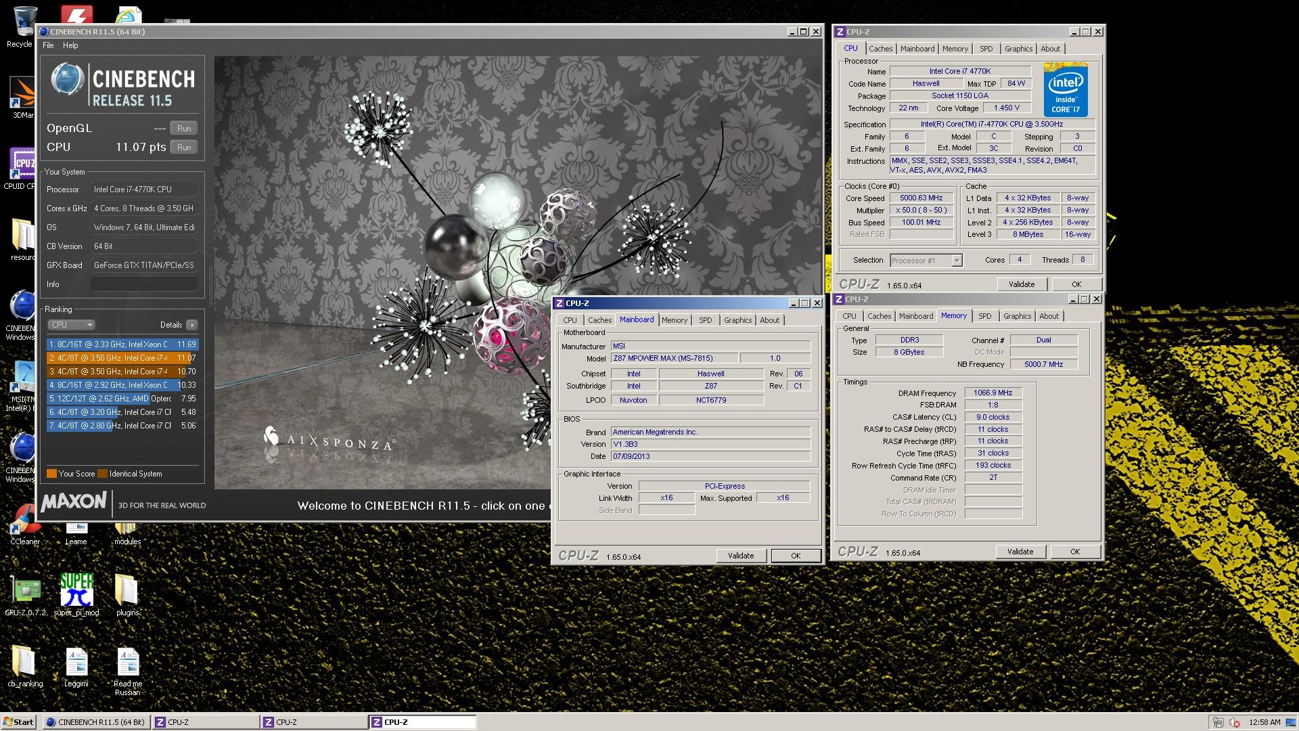Screen dimensions: 1299x731
Task: Switch to CINEBENCH R11.5 taskbar item
Action: pyautogui.click(x=96, y=722)
